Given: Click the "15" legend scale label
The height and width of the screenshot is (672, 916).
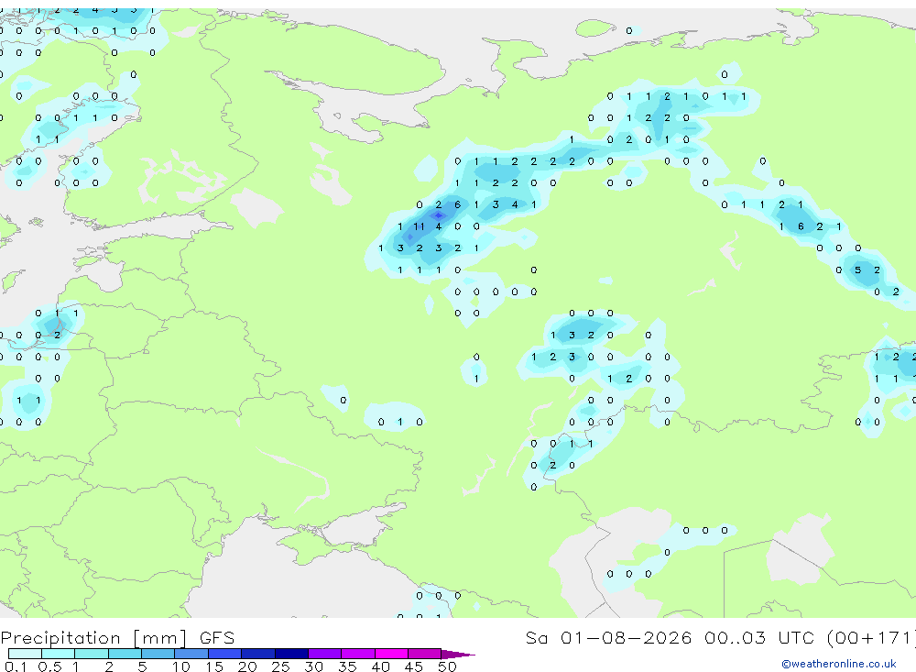Looking at the screenshot, I should pyautogui.click(x=213, y=666).
